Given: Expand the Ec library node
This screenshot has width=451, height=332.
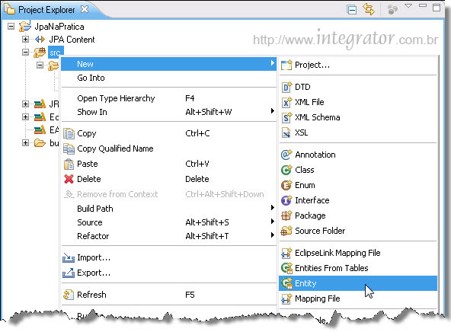Looking at the screenshot, I should coord(25,117).
